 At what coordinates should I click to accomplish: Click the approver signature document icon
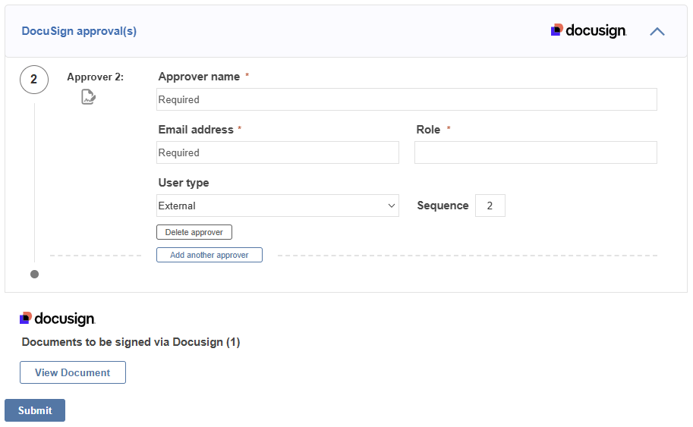[88, 97]
